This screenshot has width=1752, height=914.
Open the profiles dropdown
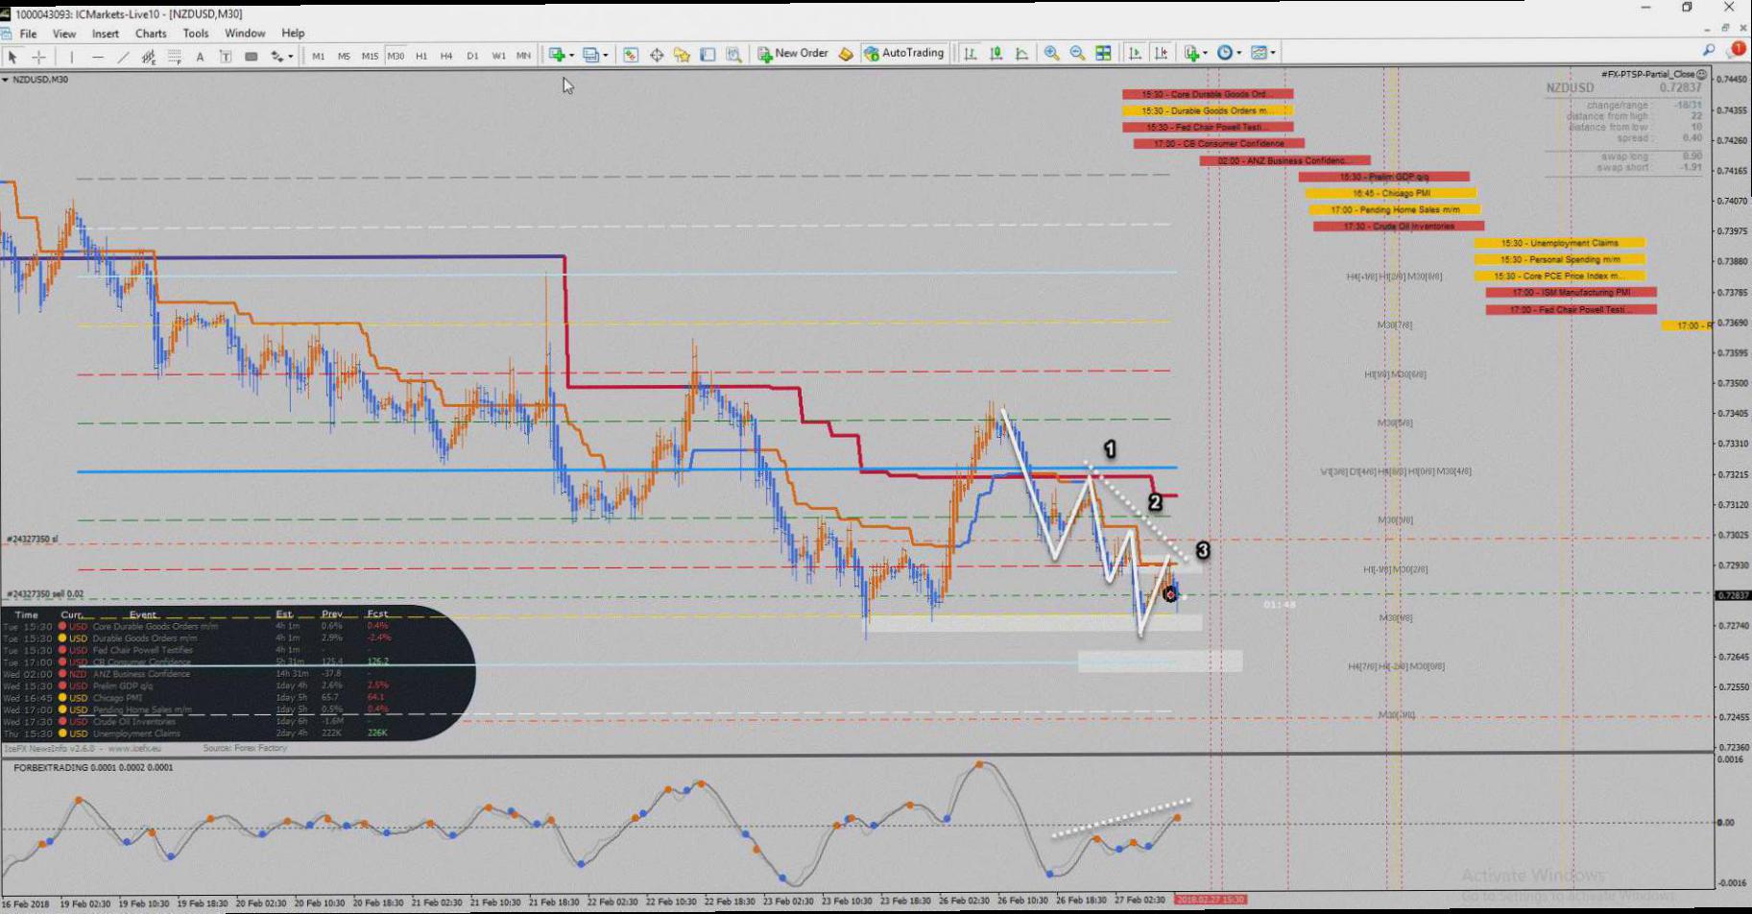tap(595, 55)
